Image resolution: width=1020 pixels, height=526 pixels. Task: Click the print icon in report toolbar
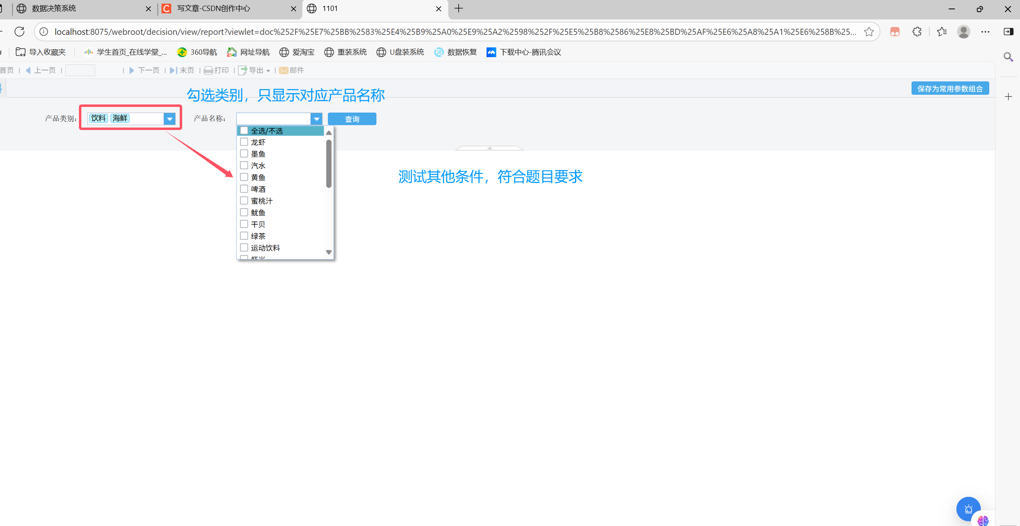click(208, 70)
